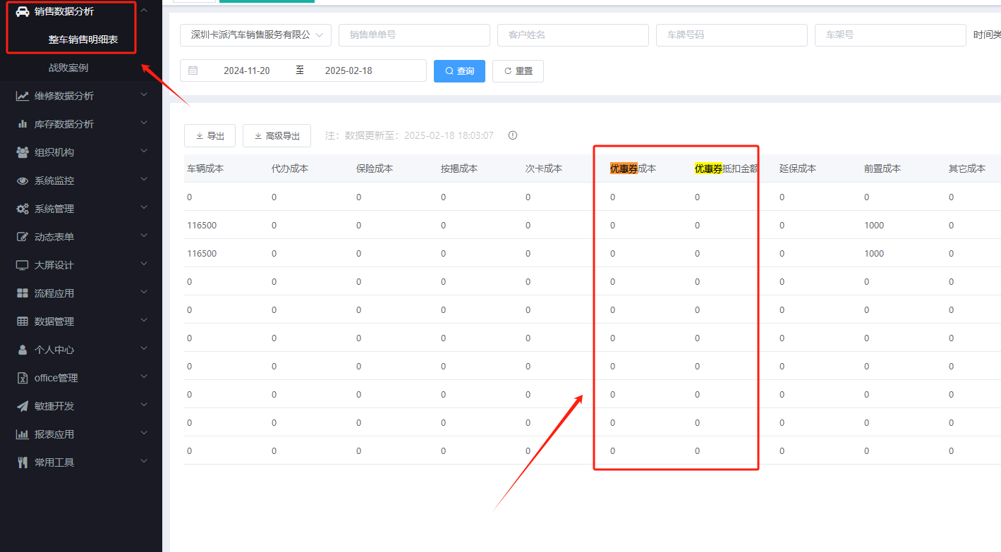Click the line chart icon for 维修数据分析
Viewport: 1001px width, 552px height.
23,96
